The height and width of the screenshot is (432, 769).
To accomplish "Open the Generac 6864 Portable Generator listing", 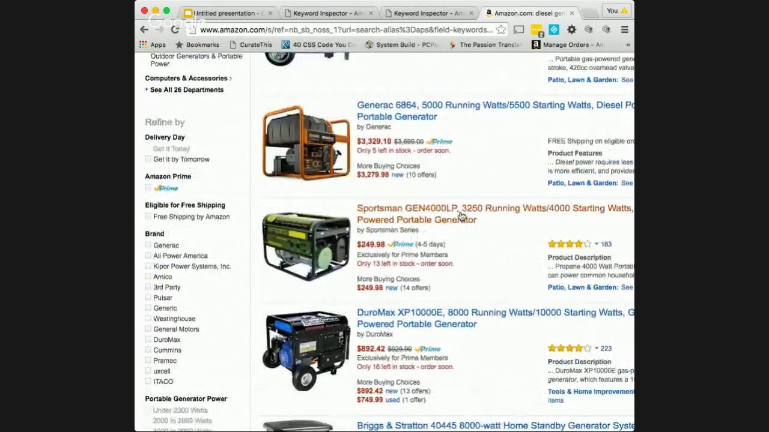I will pos(496,110).
